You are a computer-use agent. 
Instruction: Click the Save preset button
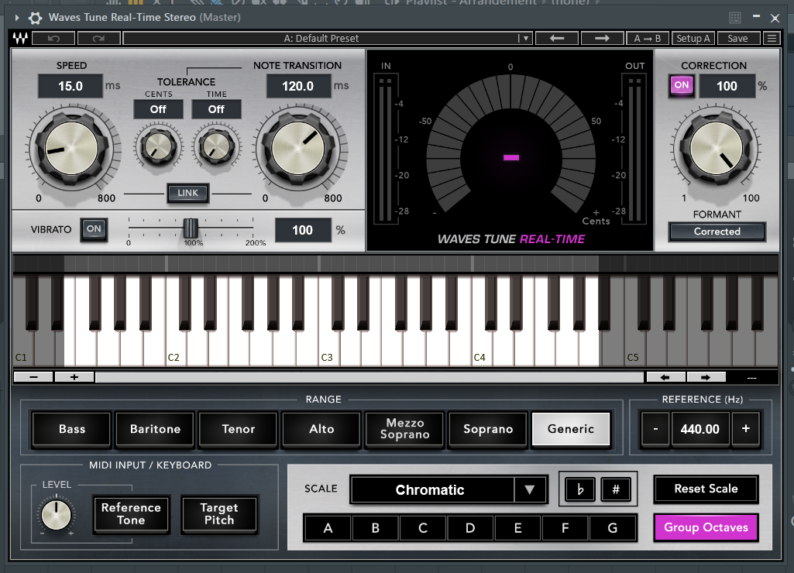pyautogui.click(x=737, y=39)
